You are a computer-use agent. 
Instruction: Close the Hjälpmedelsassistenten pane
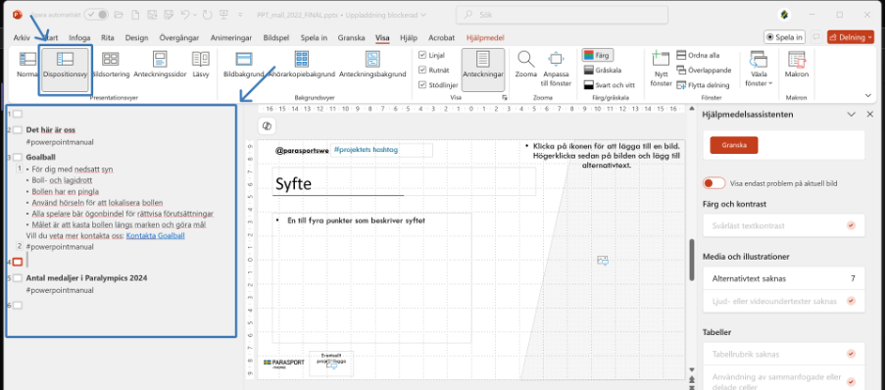point(870,115)
